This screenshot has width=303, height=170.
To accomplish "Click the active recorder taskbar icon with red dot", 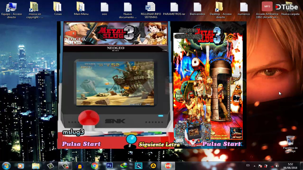I will [x=65, y=166].
